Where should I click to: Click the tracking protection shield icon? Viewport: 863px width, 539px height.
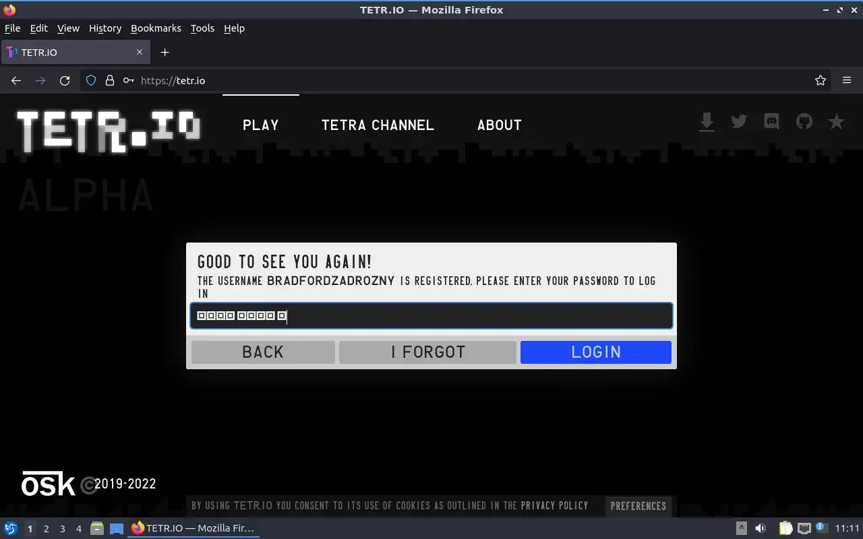click(x=91, y=80)
